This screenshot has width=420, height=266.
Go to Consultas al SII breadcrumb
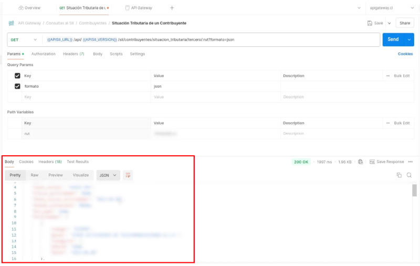pos(60,23)
